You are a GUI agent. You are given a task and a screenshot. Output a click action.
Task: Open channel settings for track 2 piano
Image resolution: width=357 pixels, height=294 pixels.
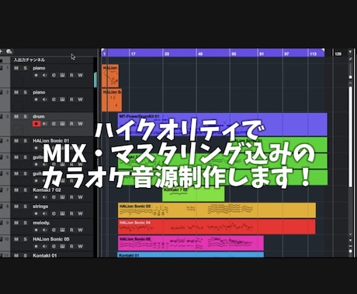[54, 100]
